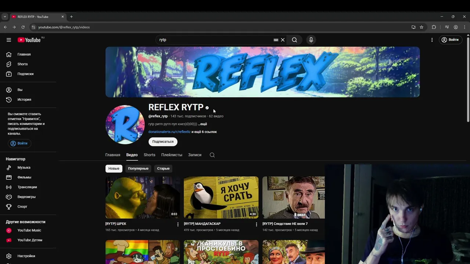Image resolution: width=470 pixels, height=264 pixels.
Task: Open browser tab search dropdown arrow
Action: tap(5, 16)
